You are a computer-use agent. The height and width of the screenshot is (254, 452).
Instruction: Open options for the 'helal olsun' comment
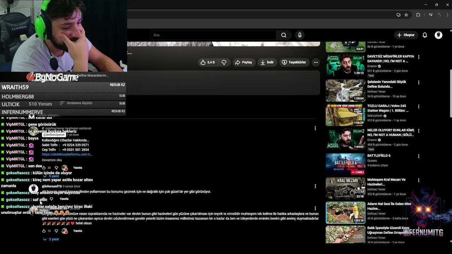point(315,208)
